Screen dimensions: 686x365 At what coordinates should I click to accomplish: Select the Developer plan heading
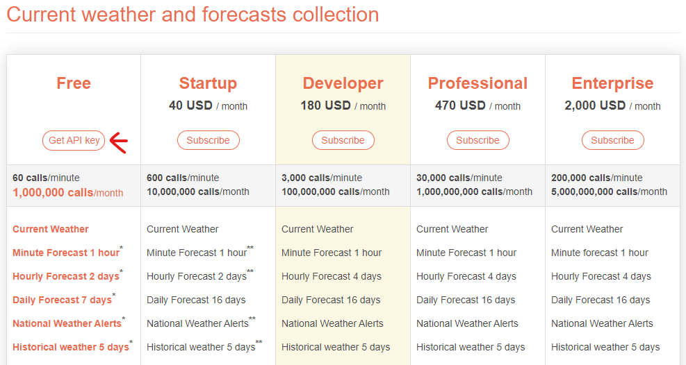tap(343, 83)
